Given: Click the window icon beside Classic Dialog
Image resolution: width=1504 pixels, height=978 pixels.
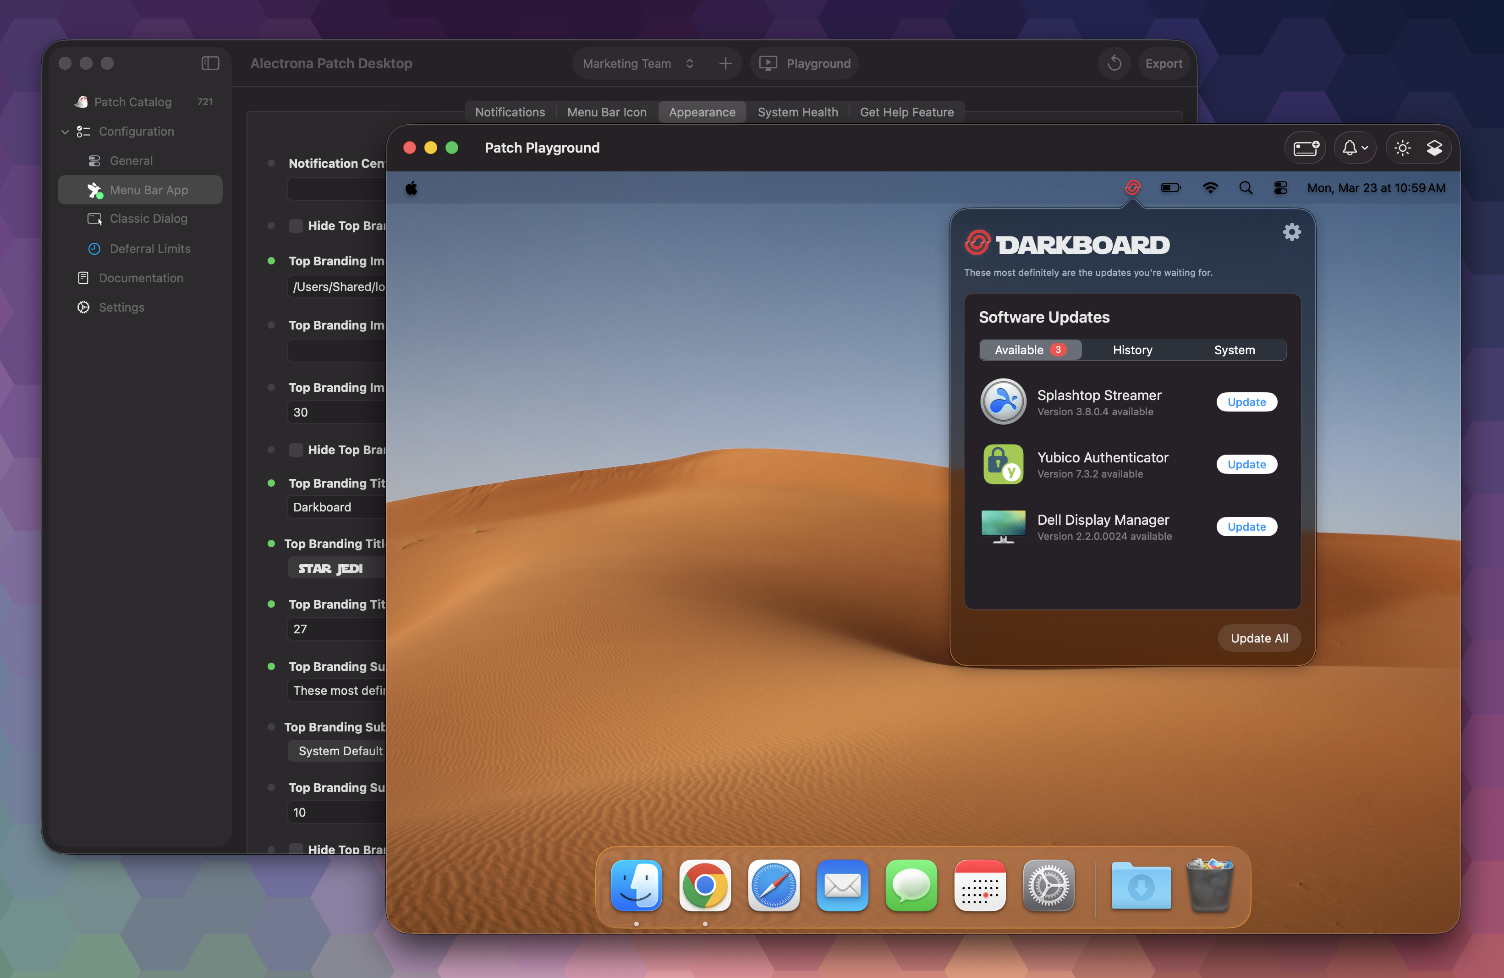Looking at the screenshot, I should [95, 219].
